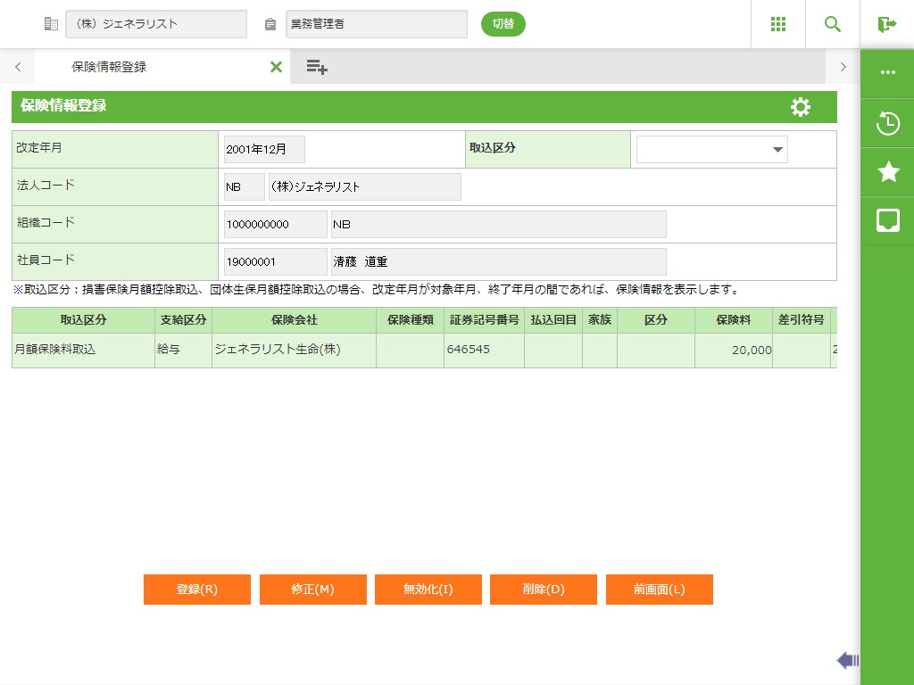Click the 登録(R) button
The width and height of the screenshot is (914, 685).
[x=197, y=590]
